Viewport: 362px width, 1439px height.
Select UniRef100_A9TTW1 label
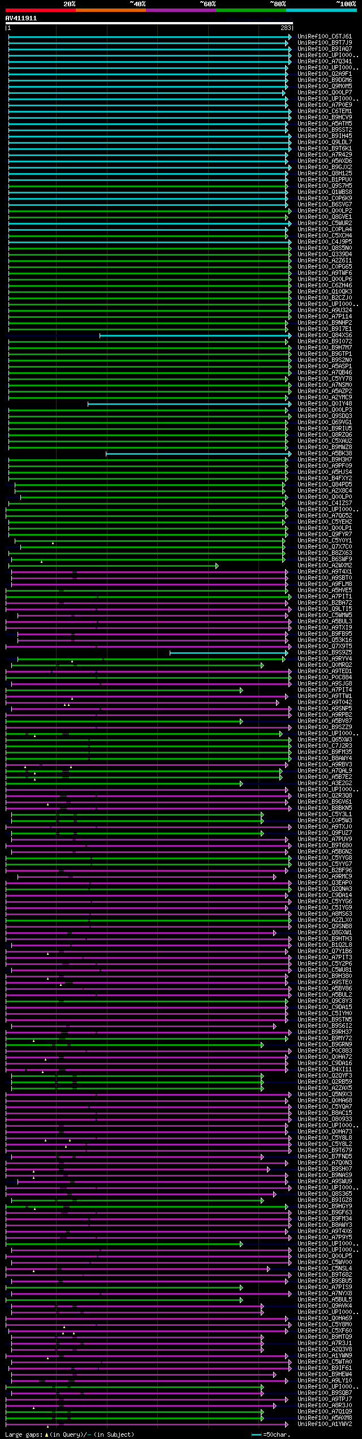pos(325,696)
